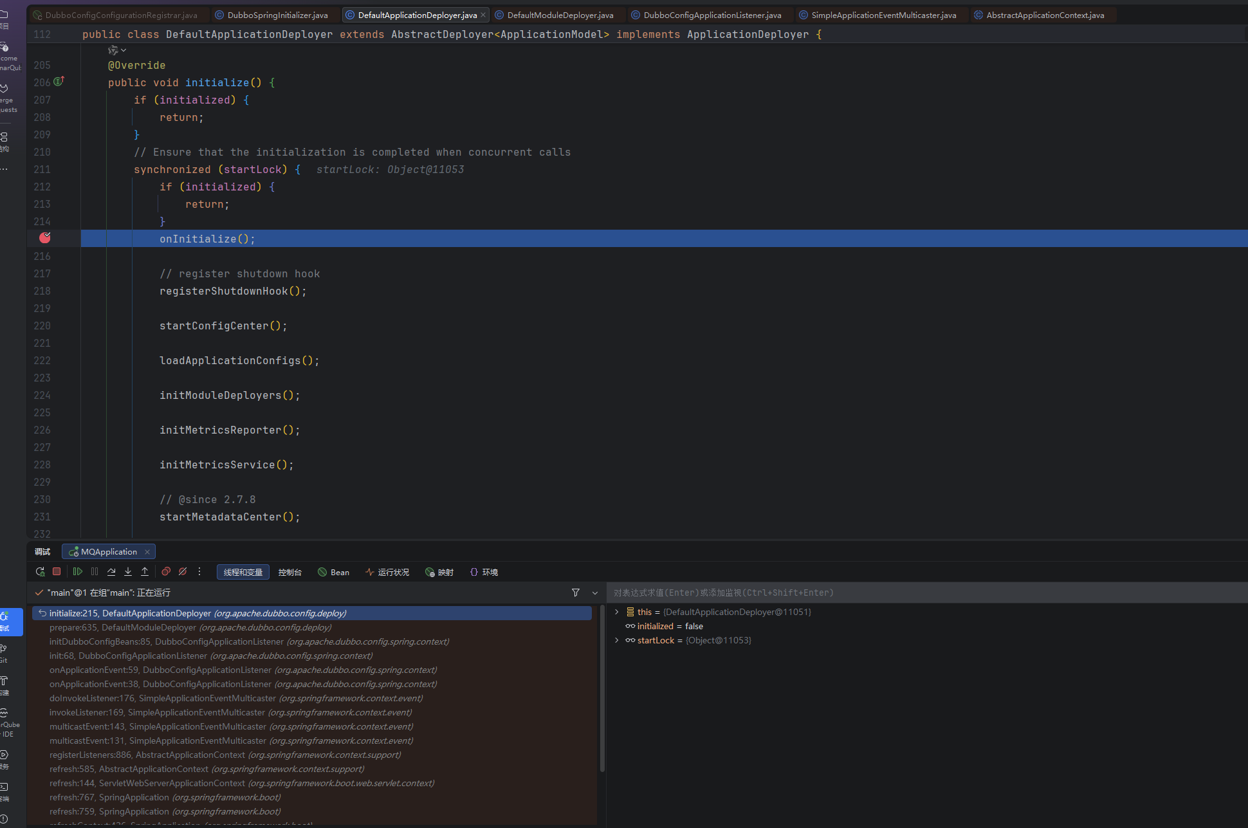
Task: Click the frames list vertical scrollbar
Action: (x=602, y=688)
